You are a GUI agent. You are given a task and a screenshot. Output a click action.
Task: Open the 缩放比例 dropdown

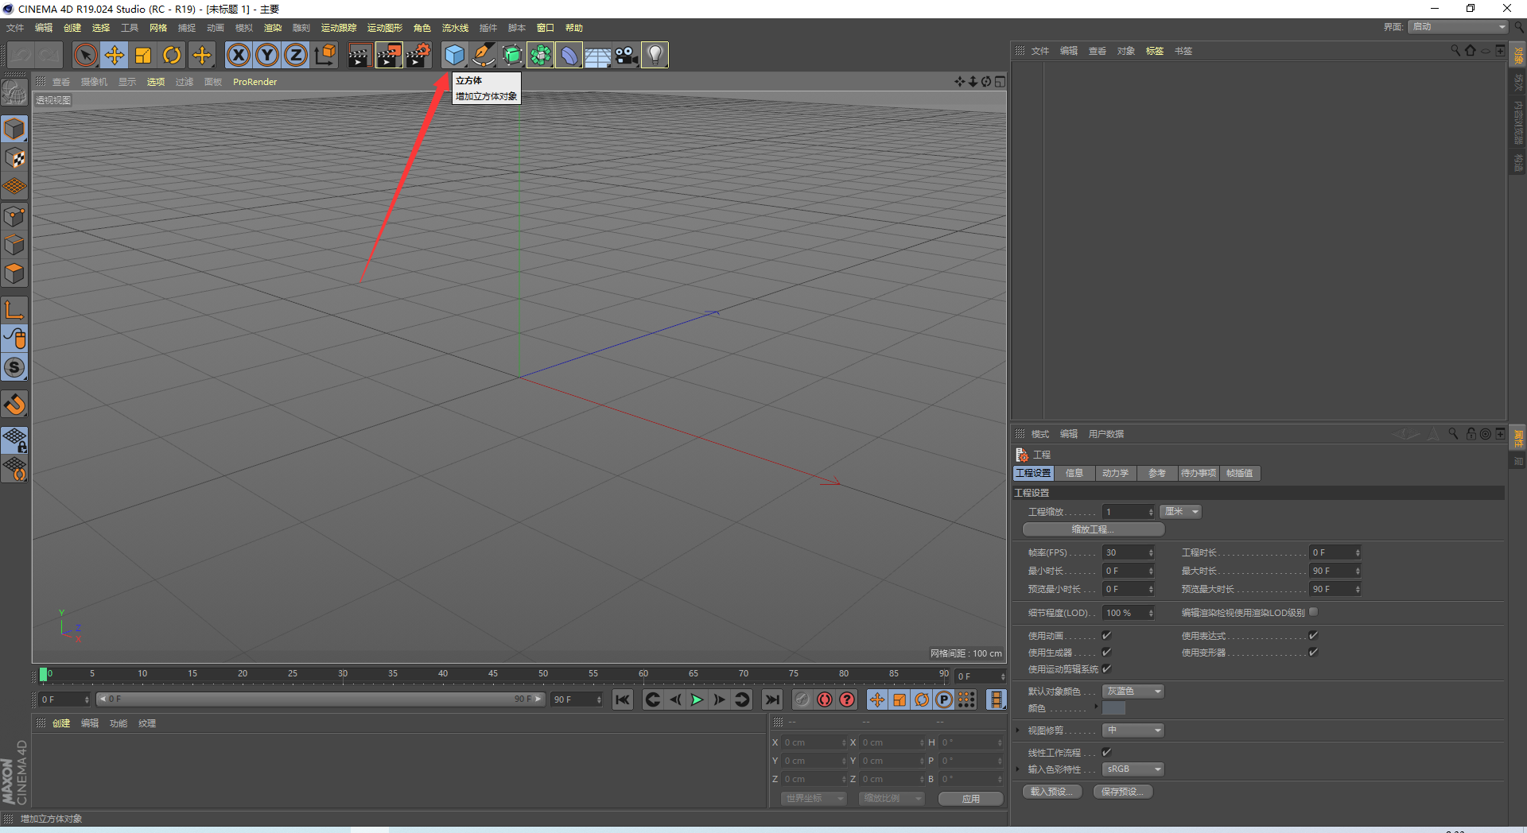tap(892, 798)
